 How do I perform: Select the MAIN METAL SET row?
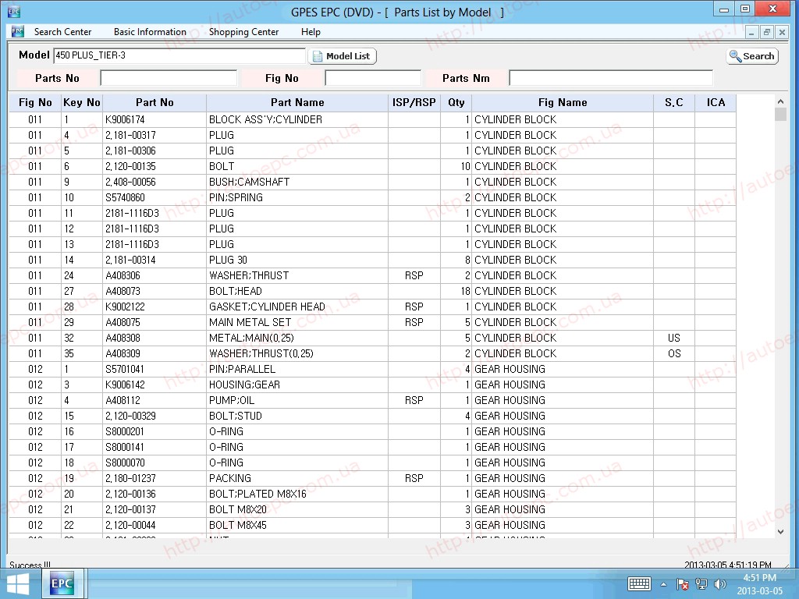372,322
